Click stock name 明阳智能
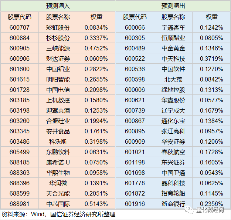 point(58,79)
